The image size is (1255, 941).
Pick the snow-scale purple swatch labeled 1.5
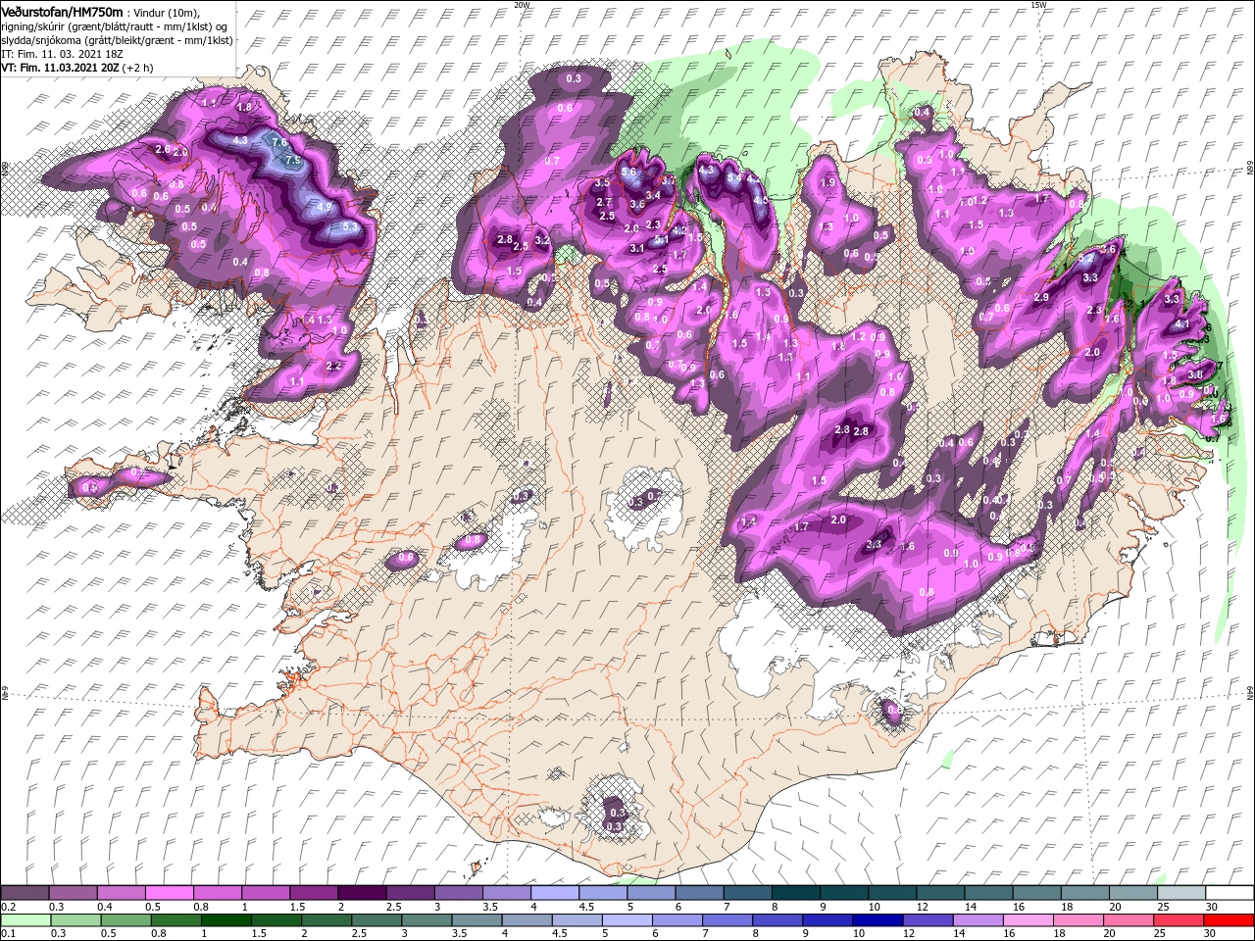point(314,893)
